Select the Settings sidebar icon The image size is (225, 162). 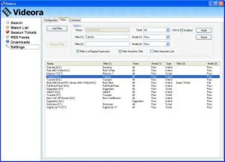point(8,47)
